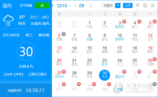
Task: Go to next month arrow
Action: pyautogui.click(x=91, y=6)
